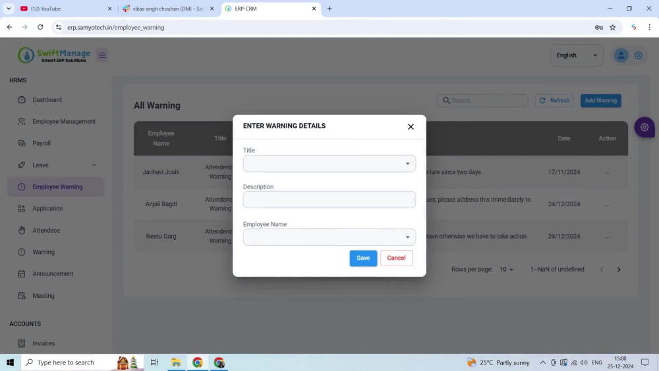Screen dimensions: 659x371
Task: Refresh the warning list
Action: (x=554, y=100)
